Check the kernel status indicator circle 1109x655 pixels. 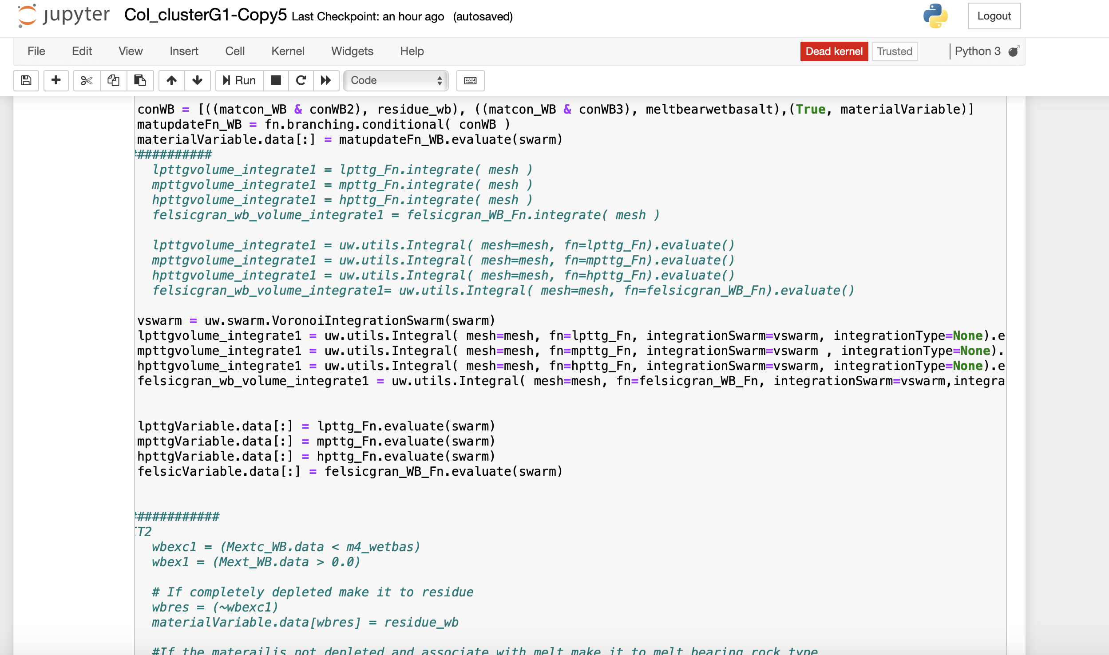point(1013,51)
